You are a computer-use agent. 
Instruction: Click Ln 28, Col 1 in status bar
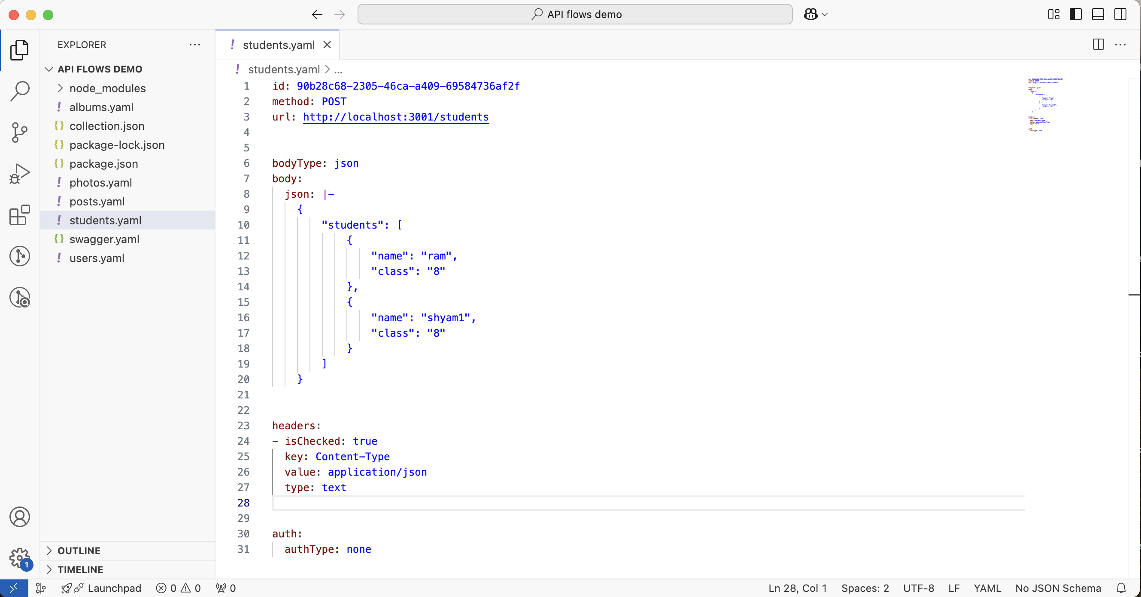pos(797,588)
